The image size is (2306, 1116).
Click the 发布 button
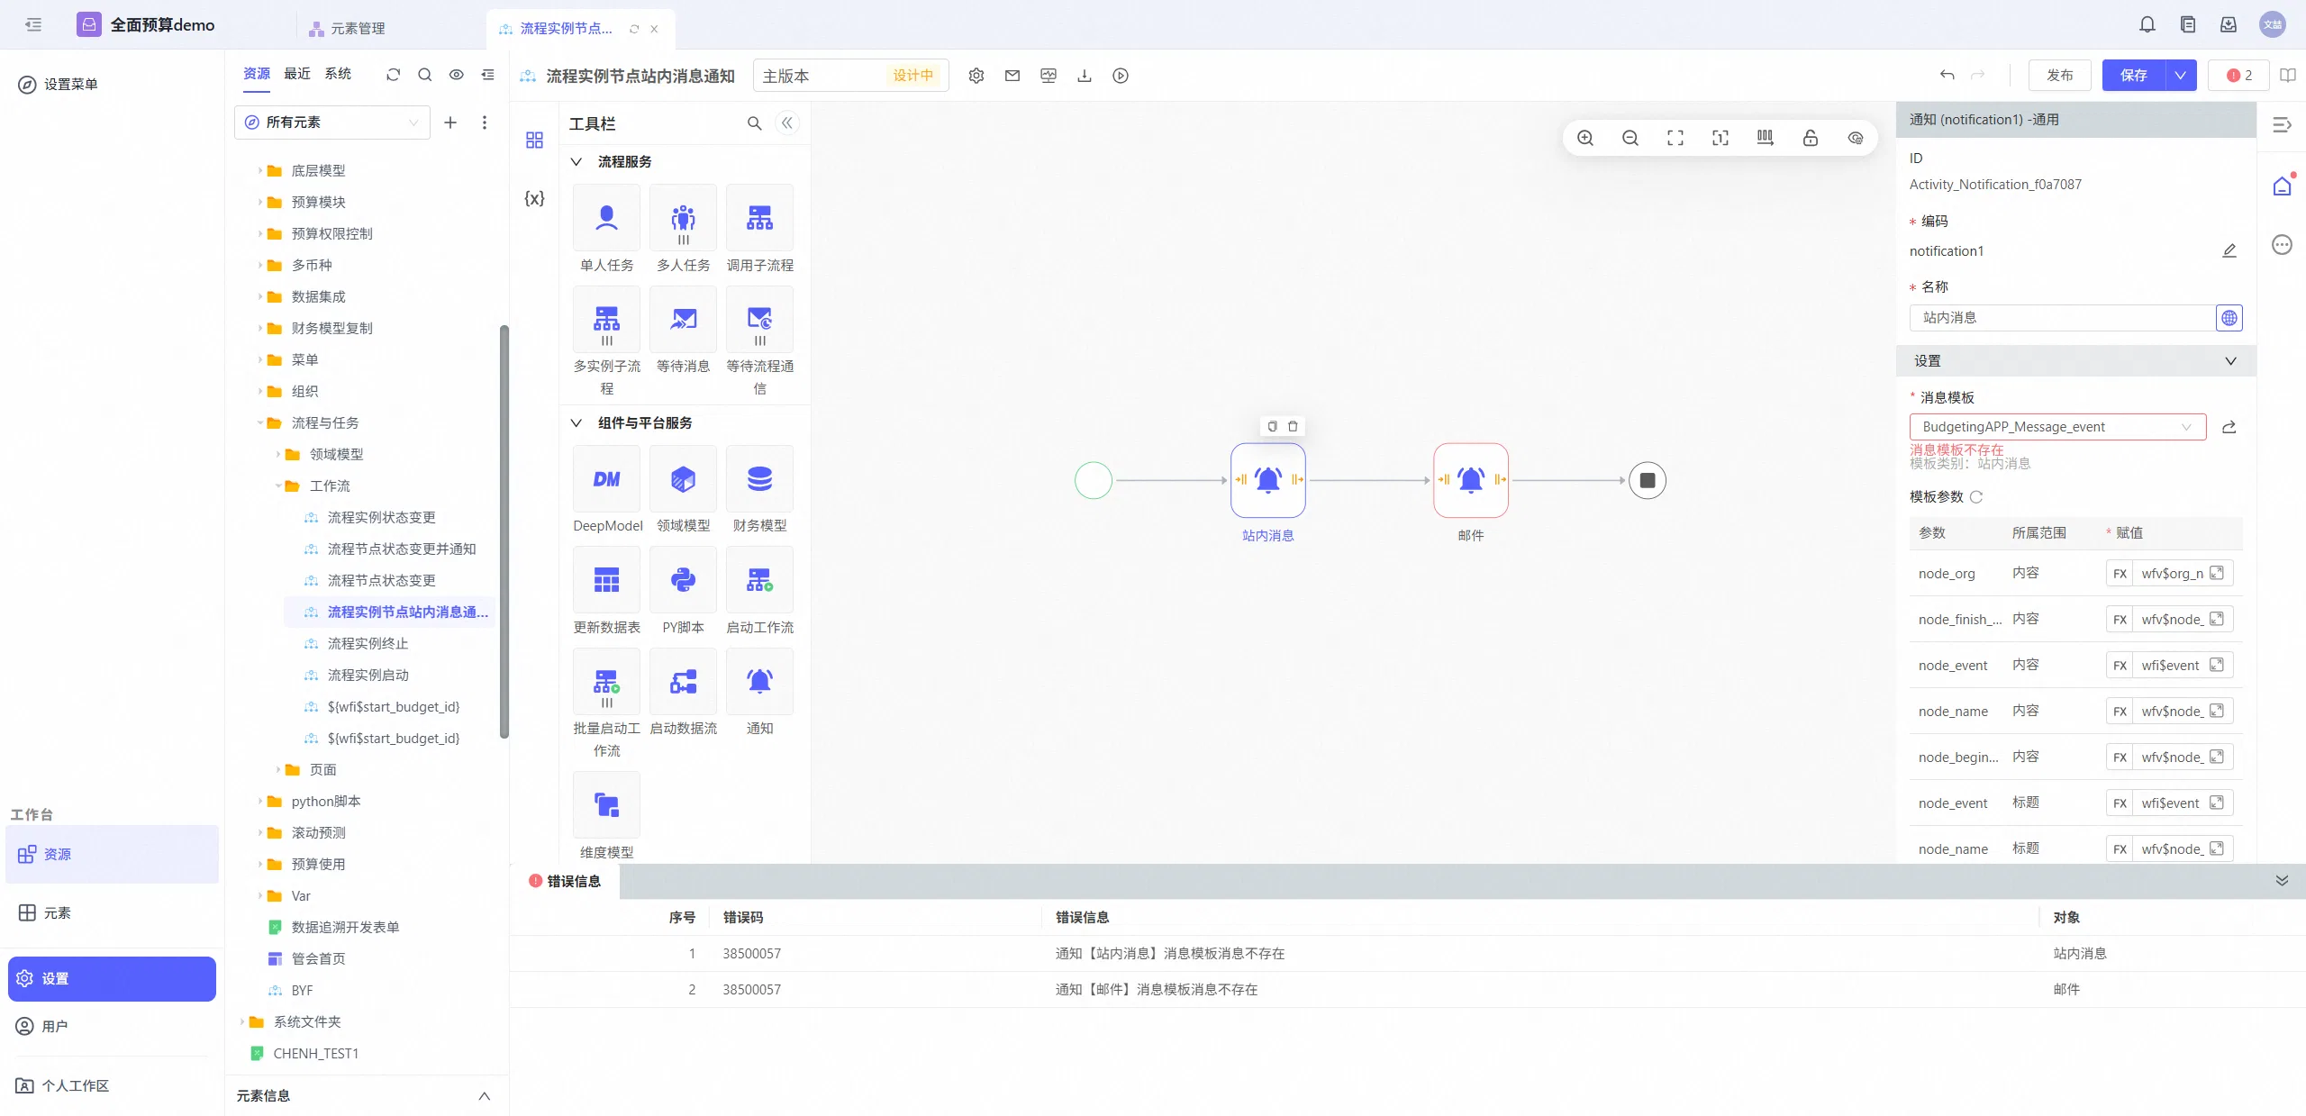tap(2059, 76)
